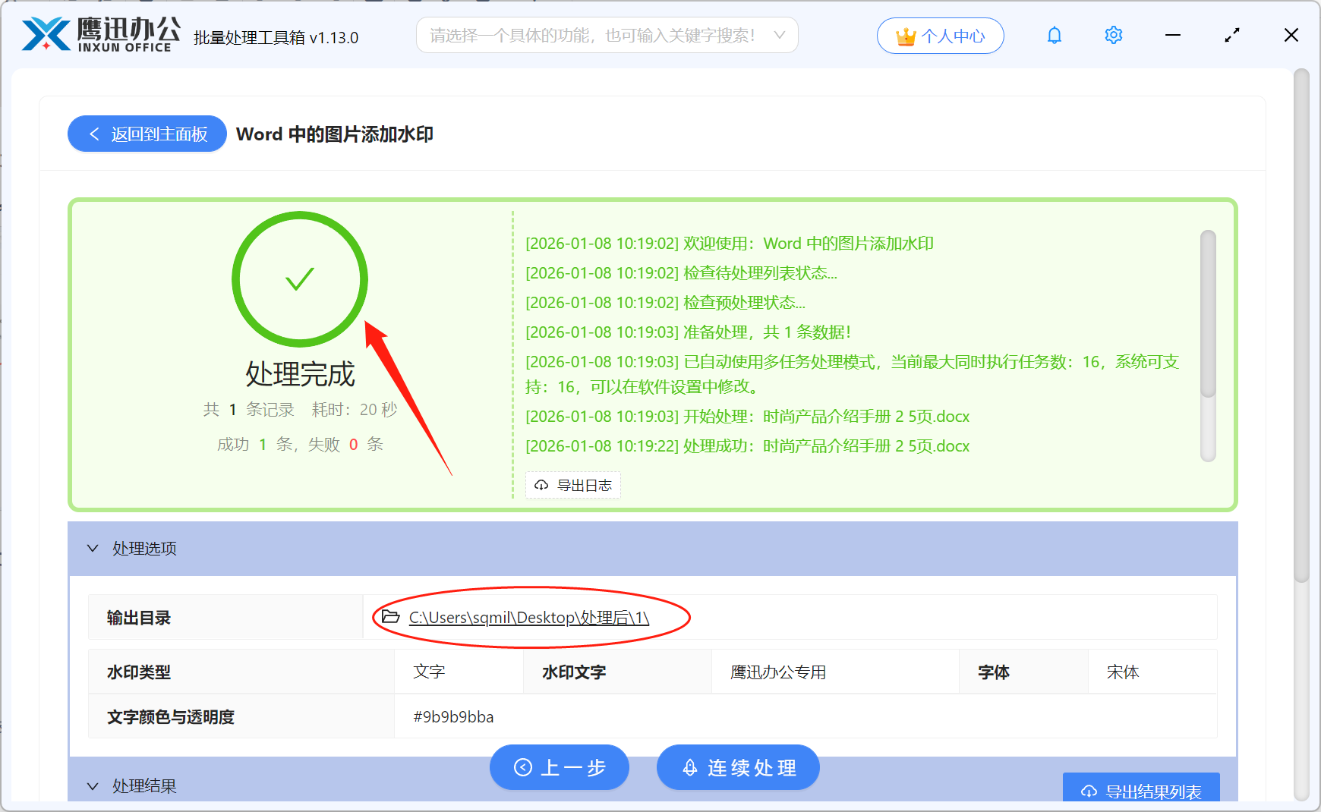Click the crown icon inside 个人中心
This screenshot has height=812, width=1321.
coord(906,35)
